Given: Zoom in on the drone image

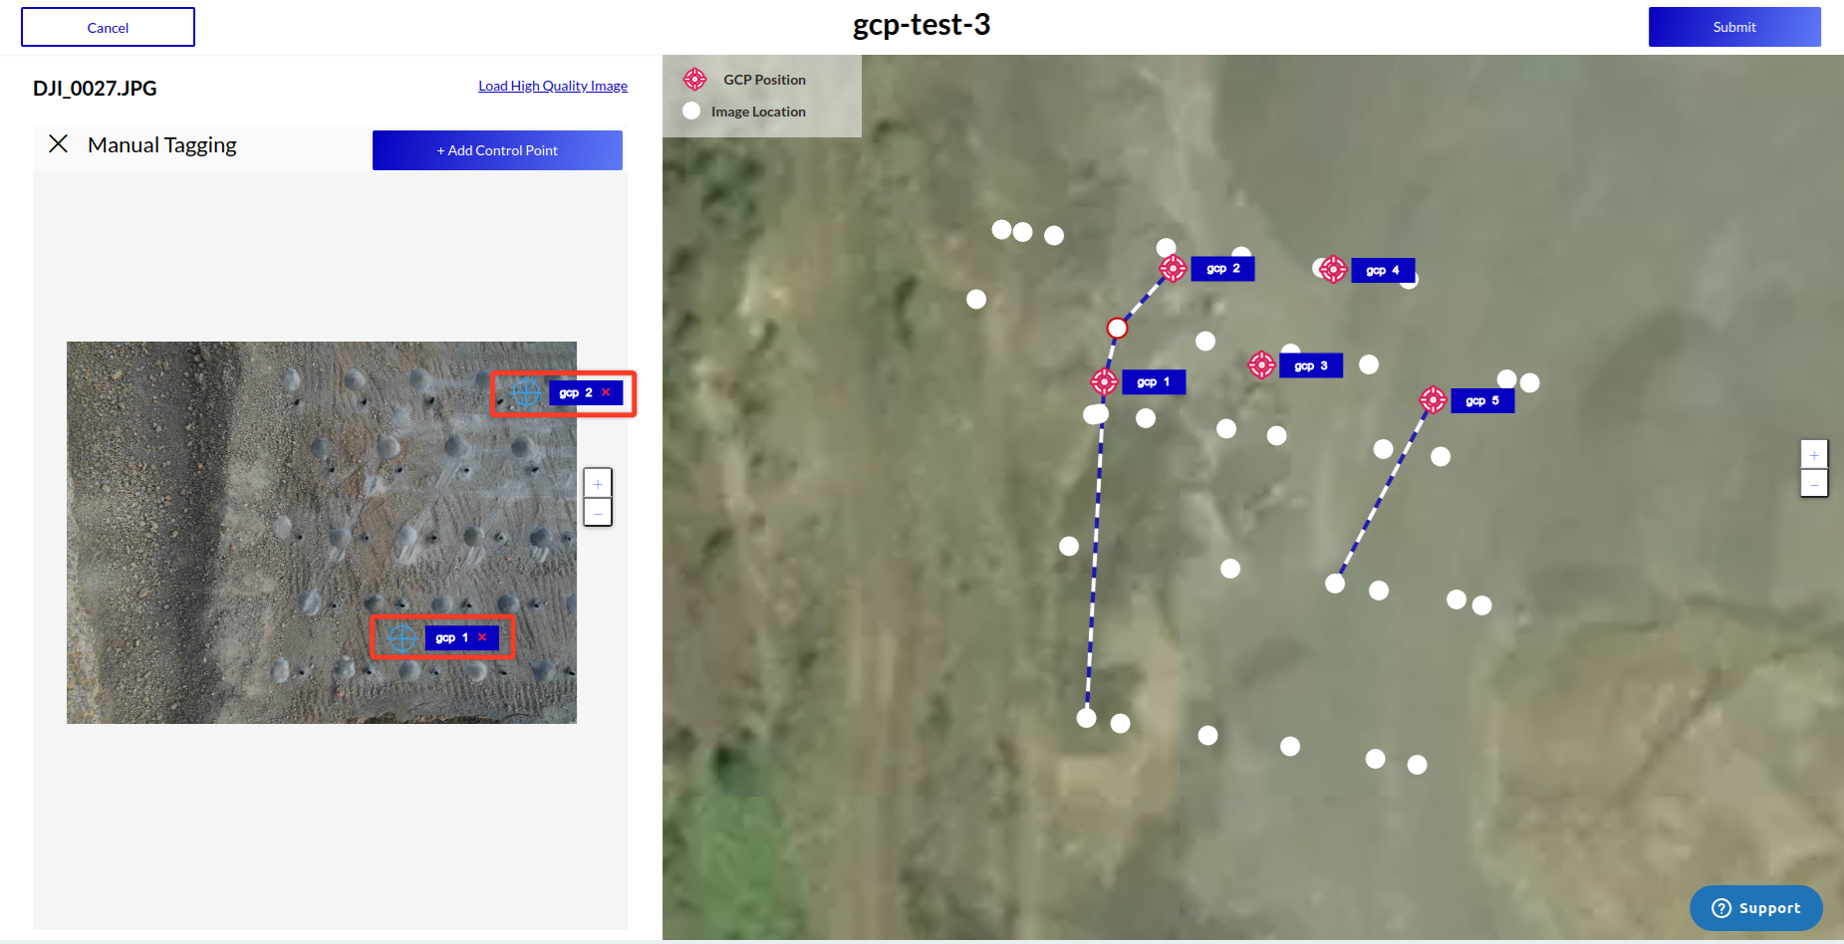Looking at the screenshot, I should pyautogui.click(x=598, y=484).
